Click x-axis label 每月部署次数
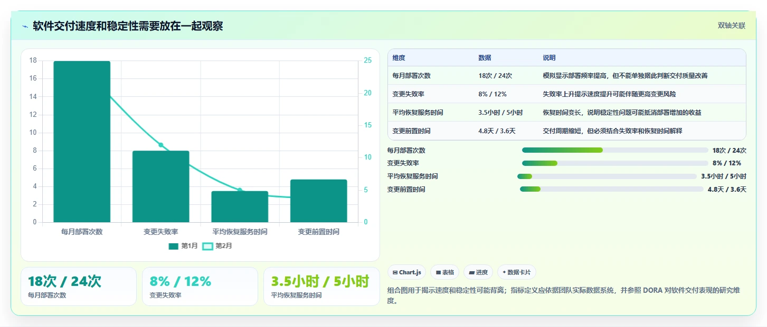 pos(82,232)
